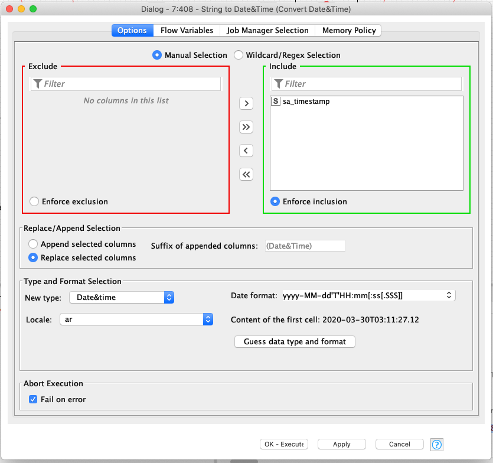493x463 pixels.
Task: Open the Memory Policy tab
Action: (x=348, y=30)
